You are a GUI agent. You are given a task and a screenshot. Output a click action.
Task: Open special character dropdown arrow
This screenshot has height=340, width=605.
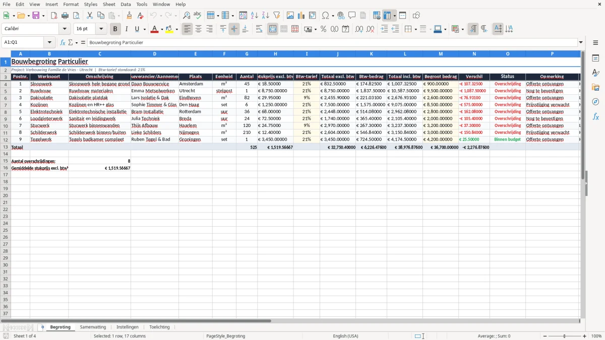pos(333,16)
